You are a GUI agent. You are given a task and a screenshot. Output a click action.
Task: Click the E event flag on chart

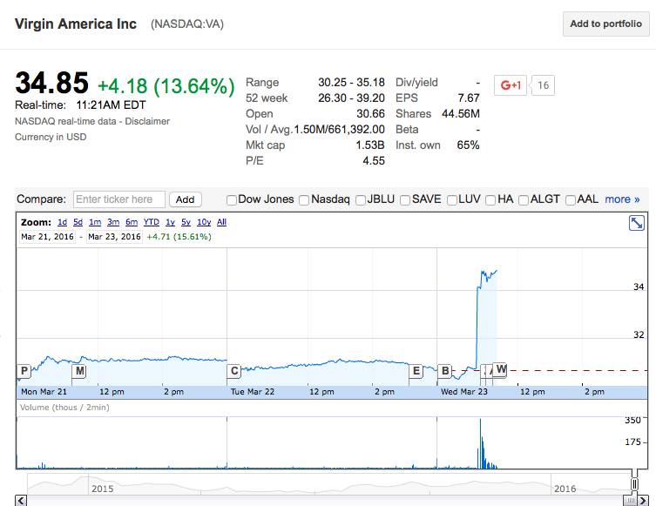tap(416, 371)
